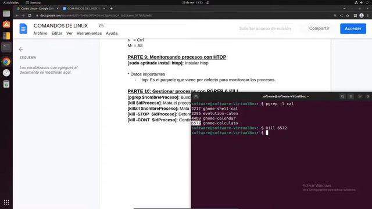This screenshot has width=372, height=209.
Task: Reload the current Chrome page
Action: tap(30, 16)
